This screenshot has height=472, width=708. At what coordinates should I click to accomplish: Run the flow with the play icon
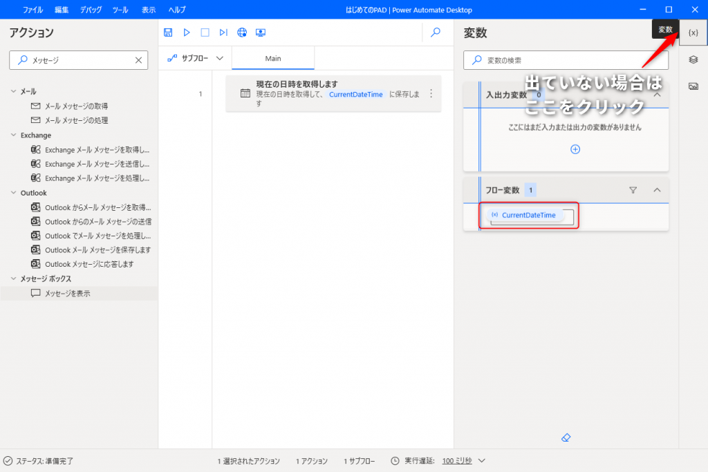pos(187,32)
